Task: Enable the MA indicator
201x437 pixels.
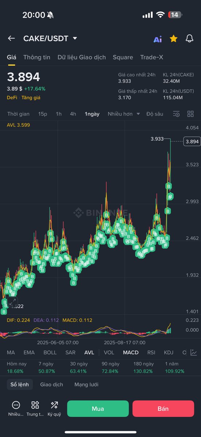Action: pyautogui.click(x=11, y=353)
